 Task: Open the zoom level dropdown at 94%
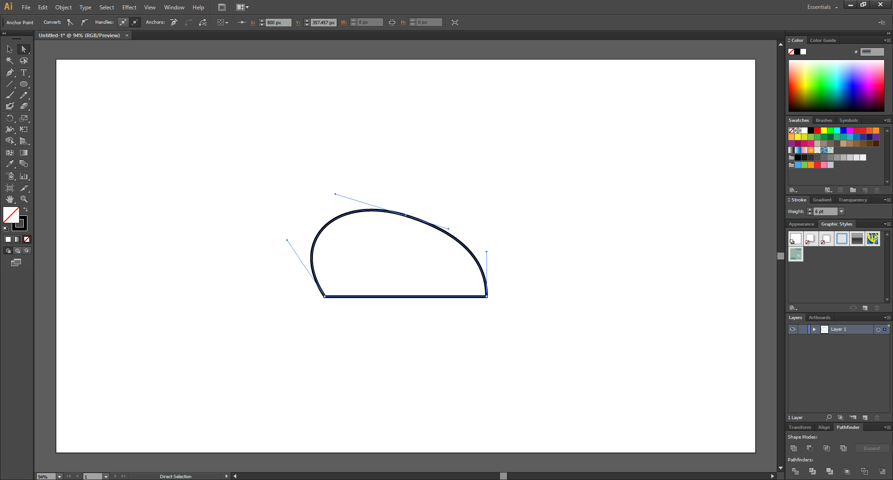60,476
